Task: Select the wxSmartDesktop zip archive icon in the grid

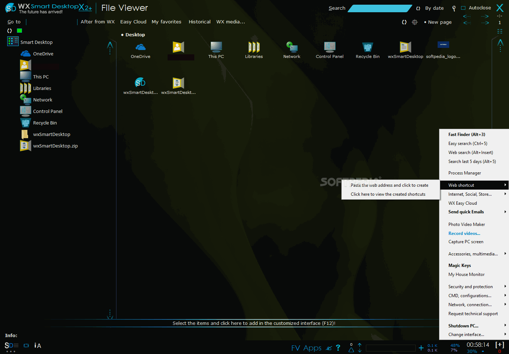Action: pos(178,83)
